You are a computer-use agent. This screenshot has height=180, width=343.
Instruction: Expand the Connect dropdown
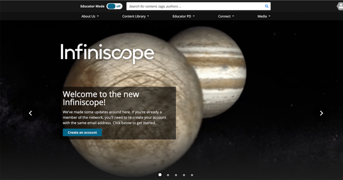226,17
